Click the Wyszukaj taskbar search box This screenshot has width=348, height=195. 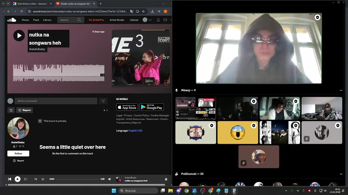point(138,191)
